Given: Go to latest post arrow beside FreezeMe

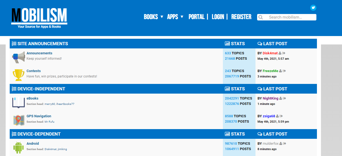Looking at the screenshot, I should point(285,71).
